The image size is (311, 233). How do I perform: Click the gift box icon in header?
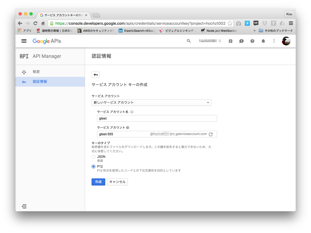(230, 41)
